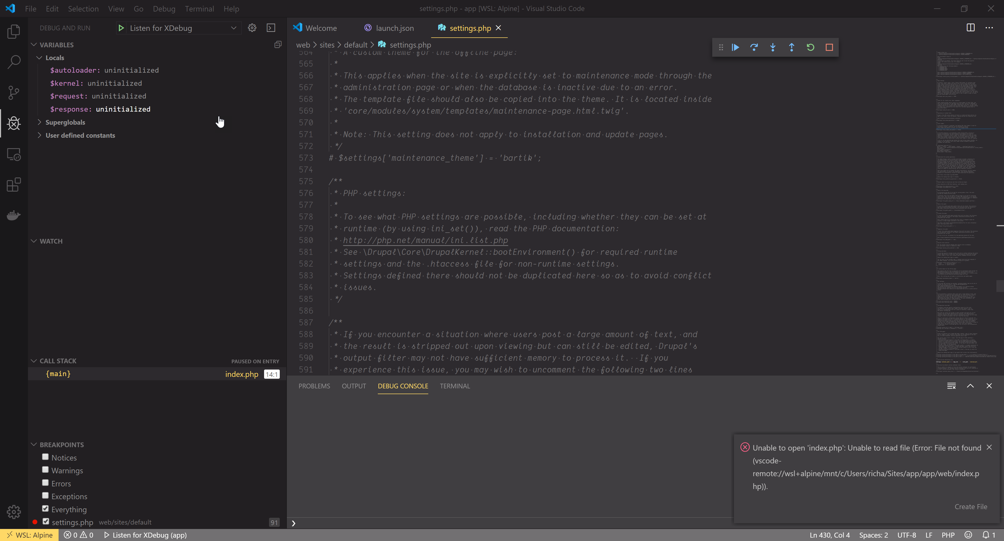This screenshot has height=541, width=1004.
Task: Close the settings.php tab
Action: click(x=498, y=28)
